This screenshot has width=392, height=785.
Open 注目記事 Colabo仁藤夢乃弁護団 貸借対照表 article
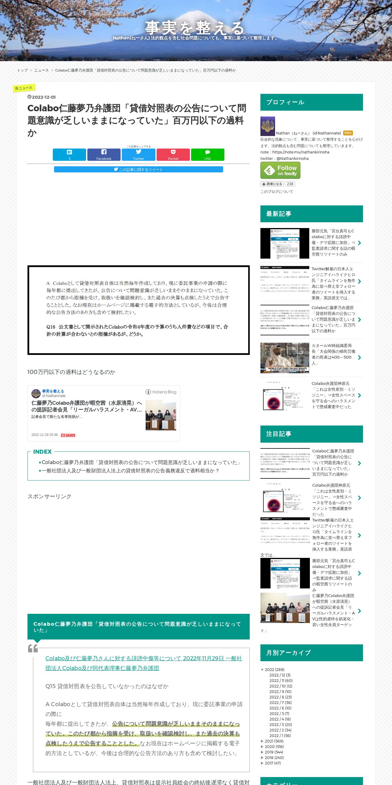pos(333,463)
